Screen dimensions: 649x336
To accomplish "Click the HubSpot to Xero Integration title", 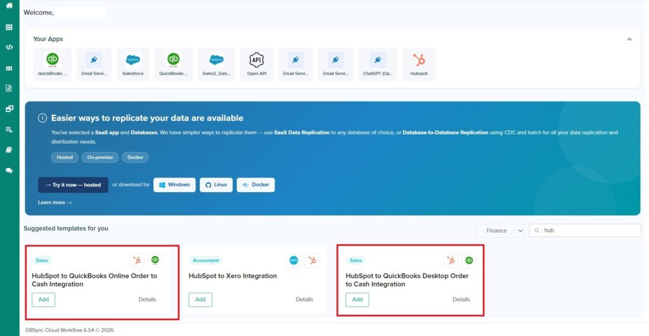I will click(233, 276).
